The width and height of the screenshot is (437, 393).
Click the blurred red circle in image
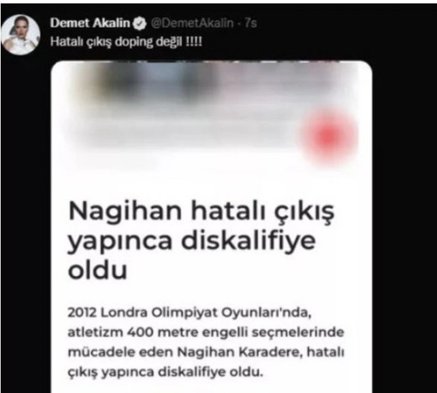tap(329, 136)
